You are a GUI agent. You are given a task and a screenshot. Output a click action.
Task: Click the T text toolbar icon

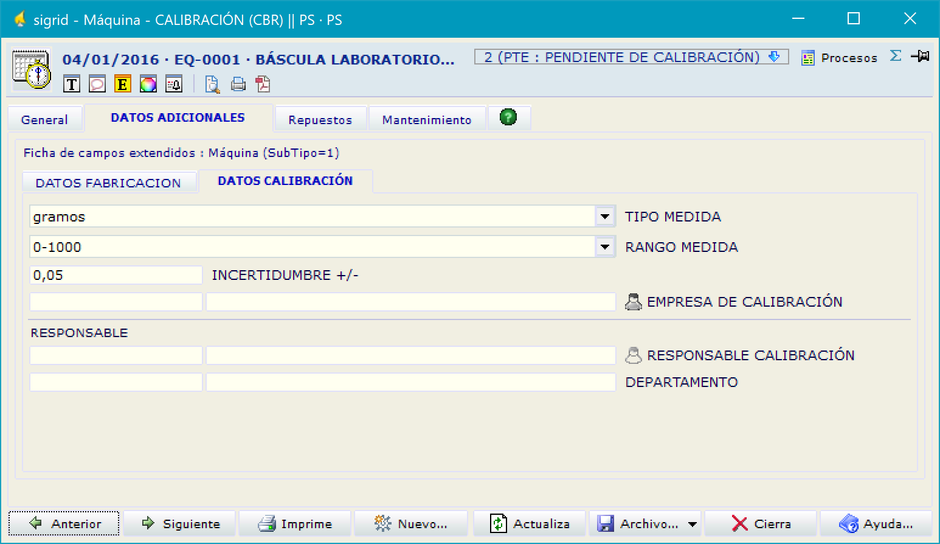click(72, 85)
